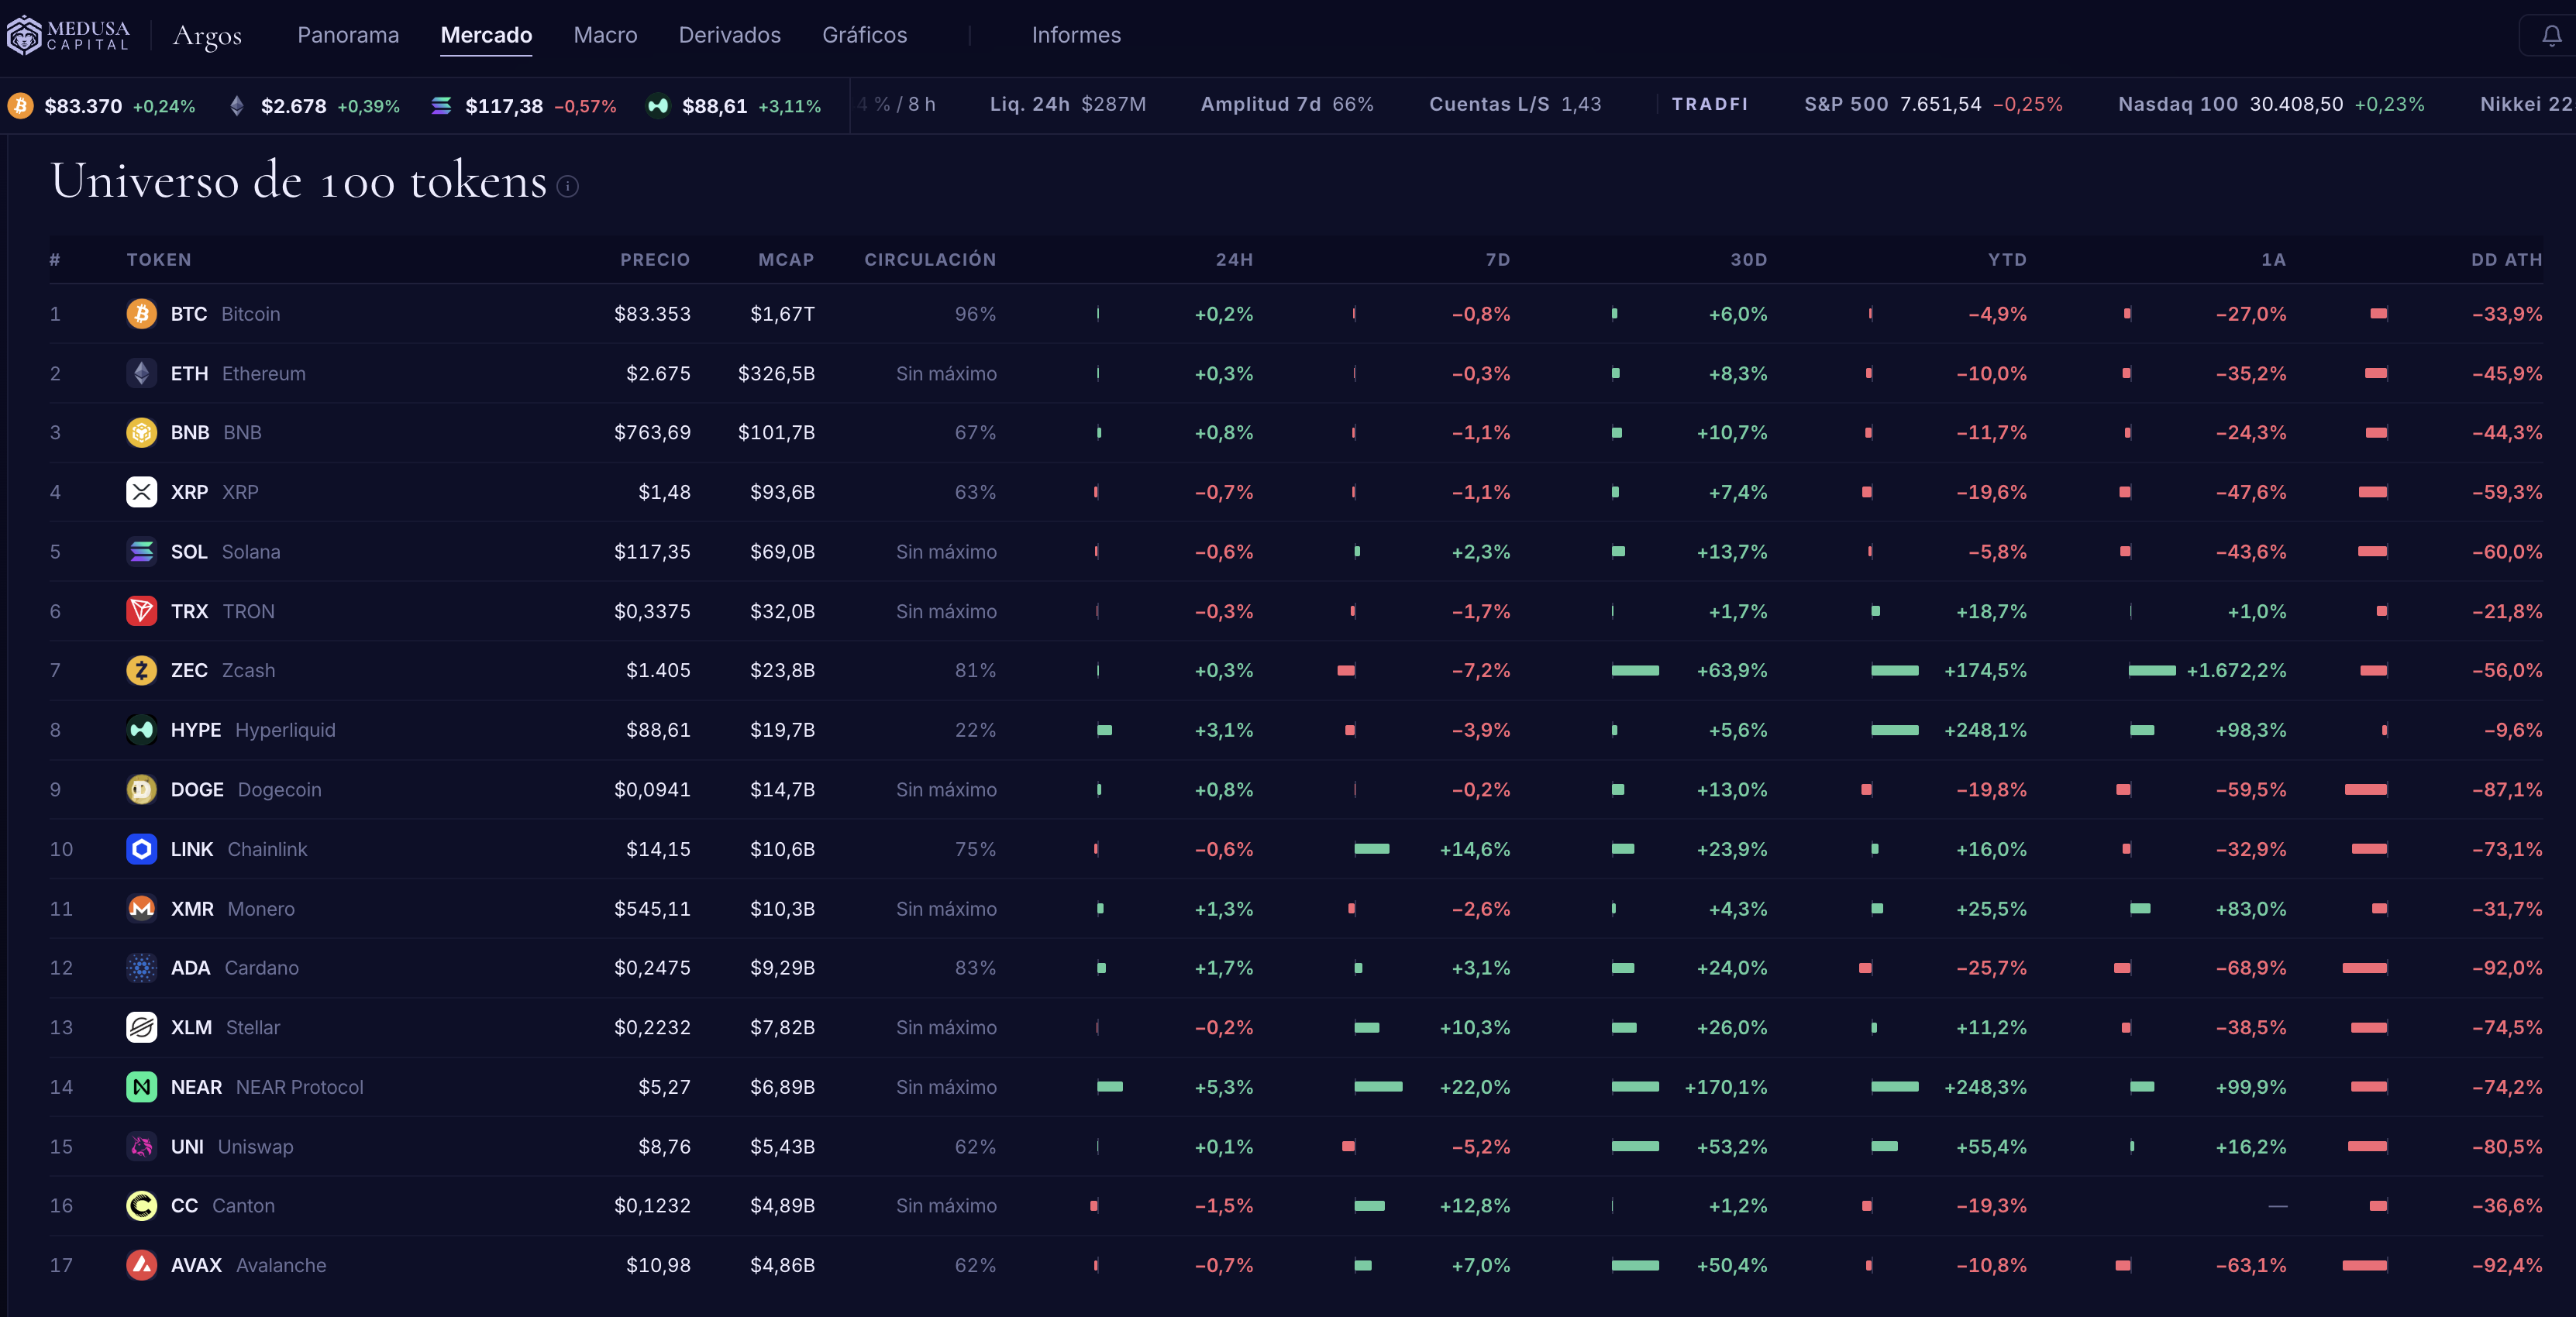Sort by the YTD column header
Screen dimensions: 2576x1317
tap(2007, 260)
